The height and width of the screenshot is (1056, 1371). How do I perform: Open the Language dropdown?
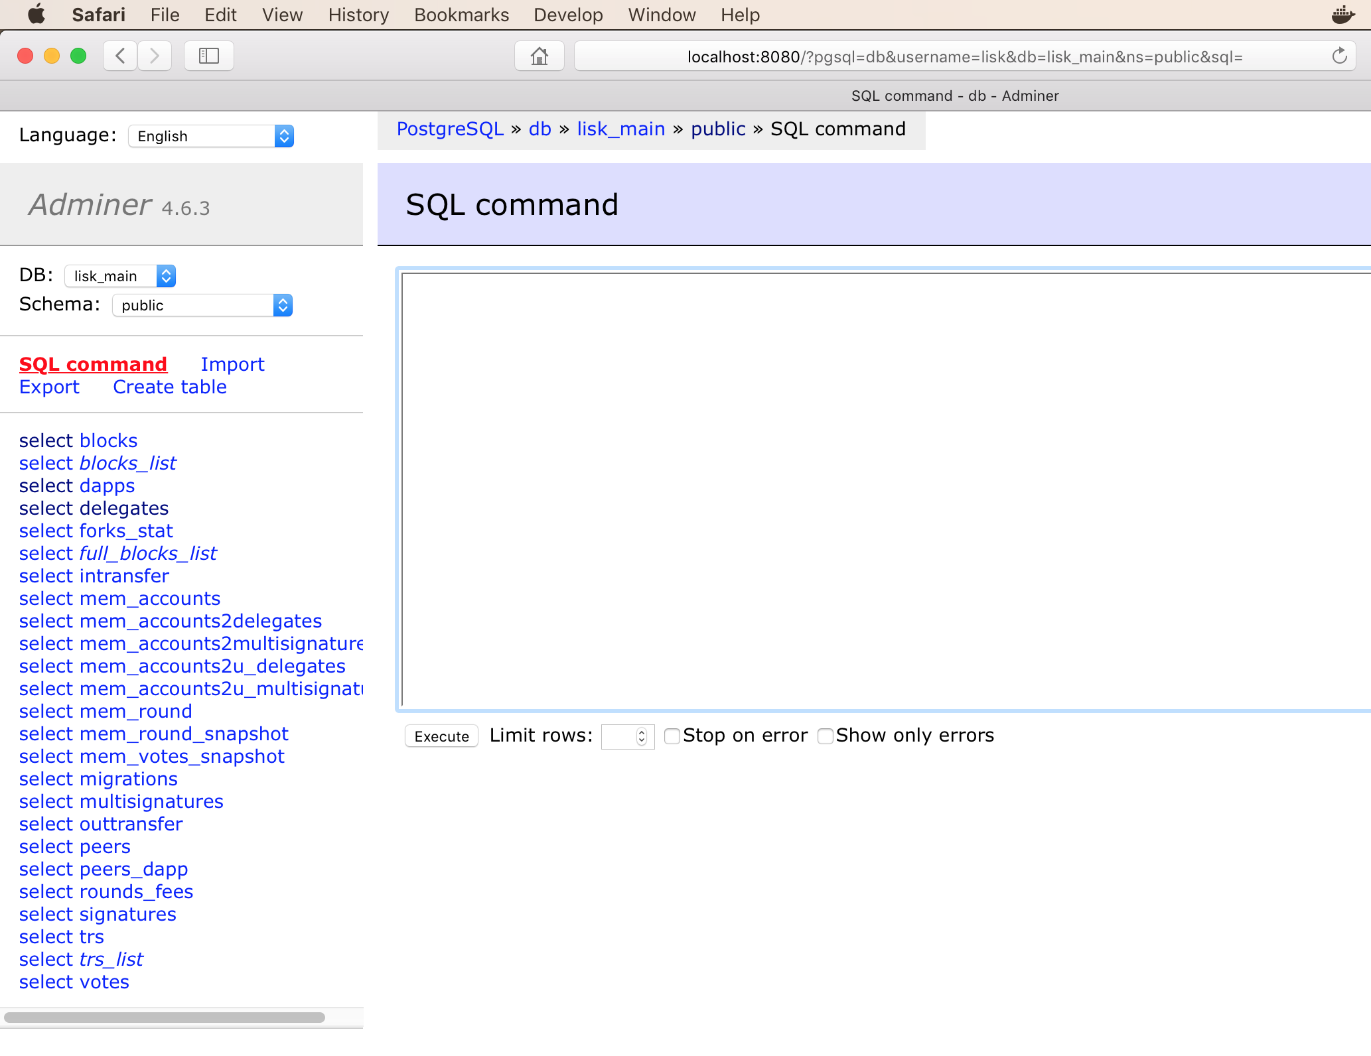(x=211, y=136)
